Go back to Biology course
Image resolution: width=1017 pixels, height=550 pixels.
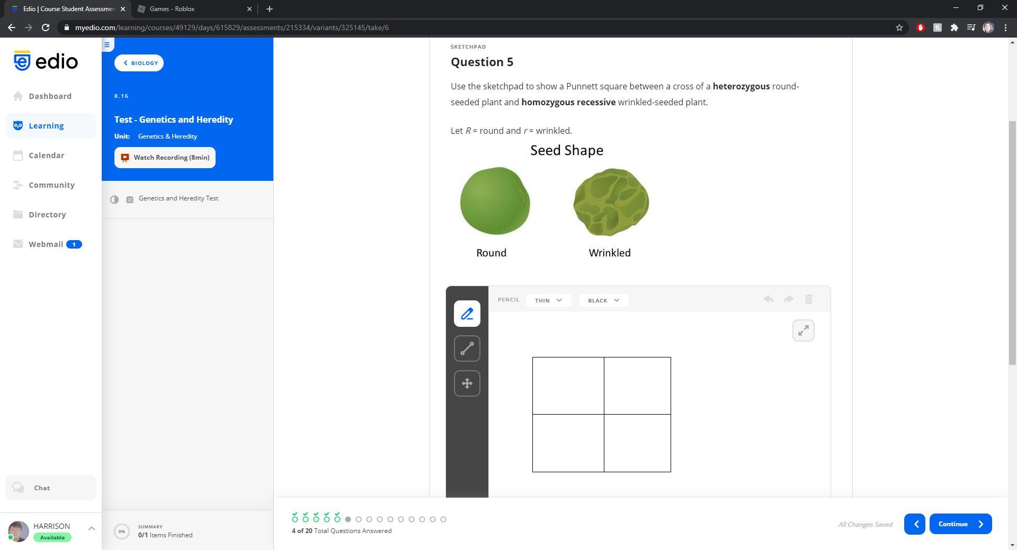(139, 63)
